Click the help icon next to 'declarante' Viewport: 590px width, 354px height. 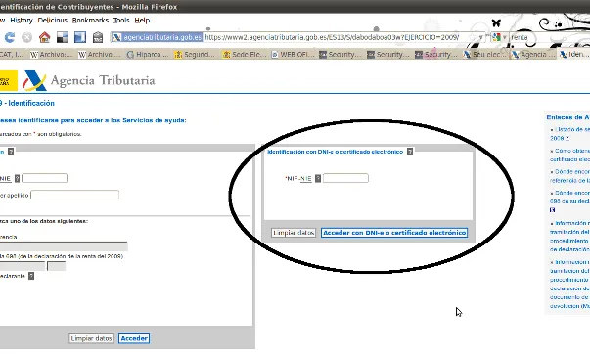point(31,276)
